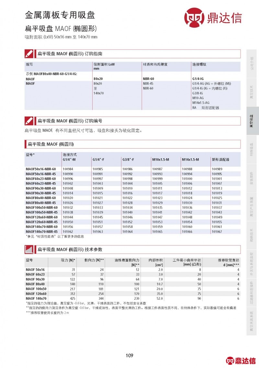
Task: Click model row MAOF50x16-NBR-60
Action: pyautogui.click(x=132, y=169)
